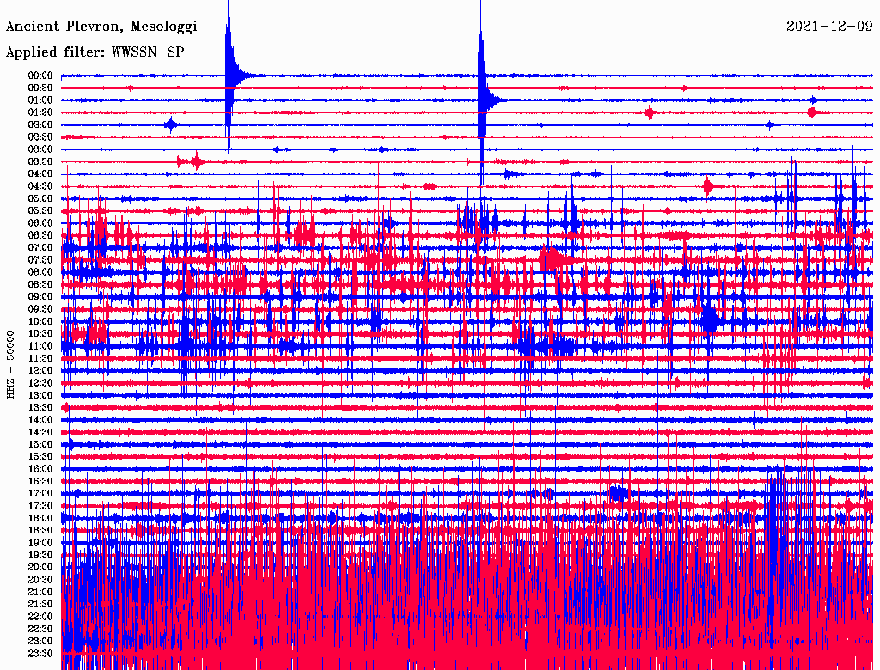Screen dimensions: 880x670
Task: Select the 14:30 time label
Action: click(x=40, y=433)
